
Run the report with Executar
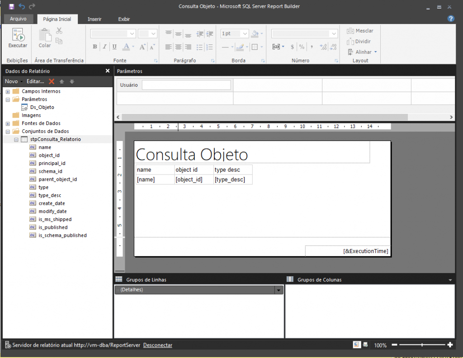pyautogui.click(x=18, y=38)
